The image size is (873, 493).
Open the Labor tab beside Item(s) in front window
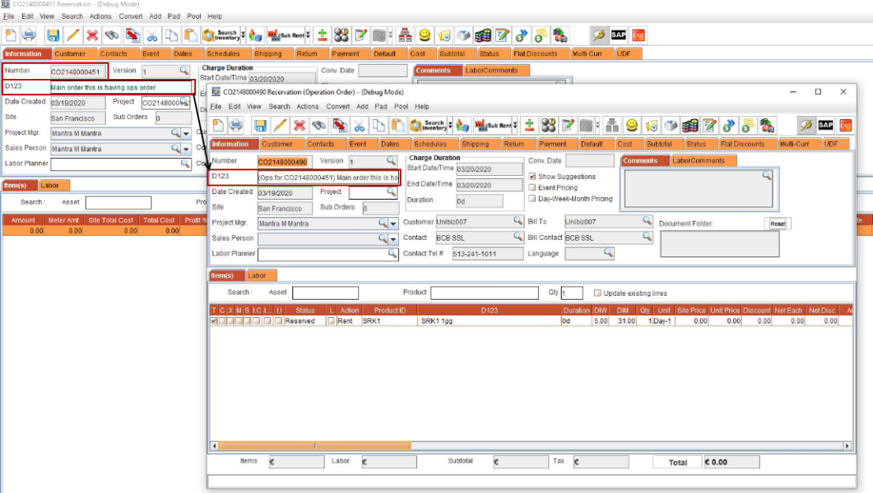tap(258, 276)
